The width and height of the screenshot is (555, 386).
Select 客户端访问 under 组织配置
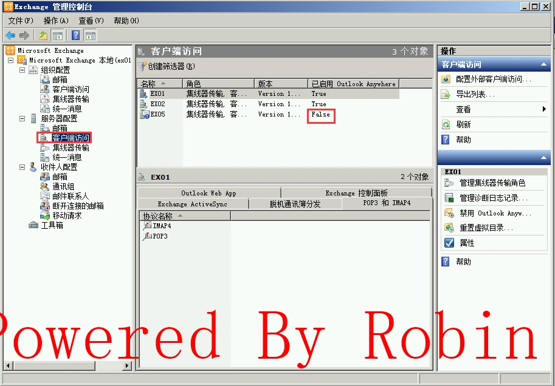[x=71, y=89]
